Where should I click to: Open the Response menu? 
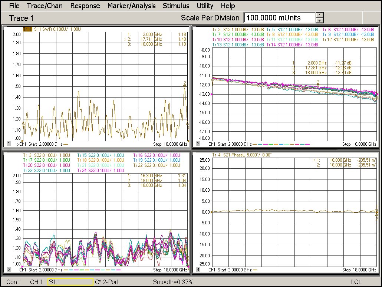point(85,6)
